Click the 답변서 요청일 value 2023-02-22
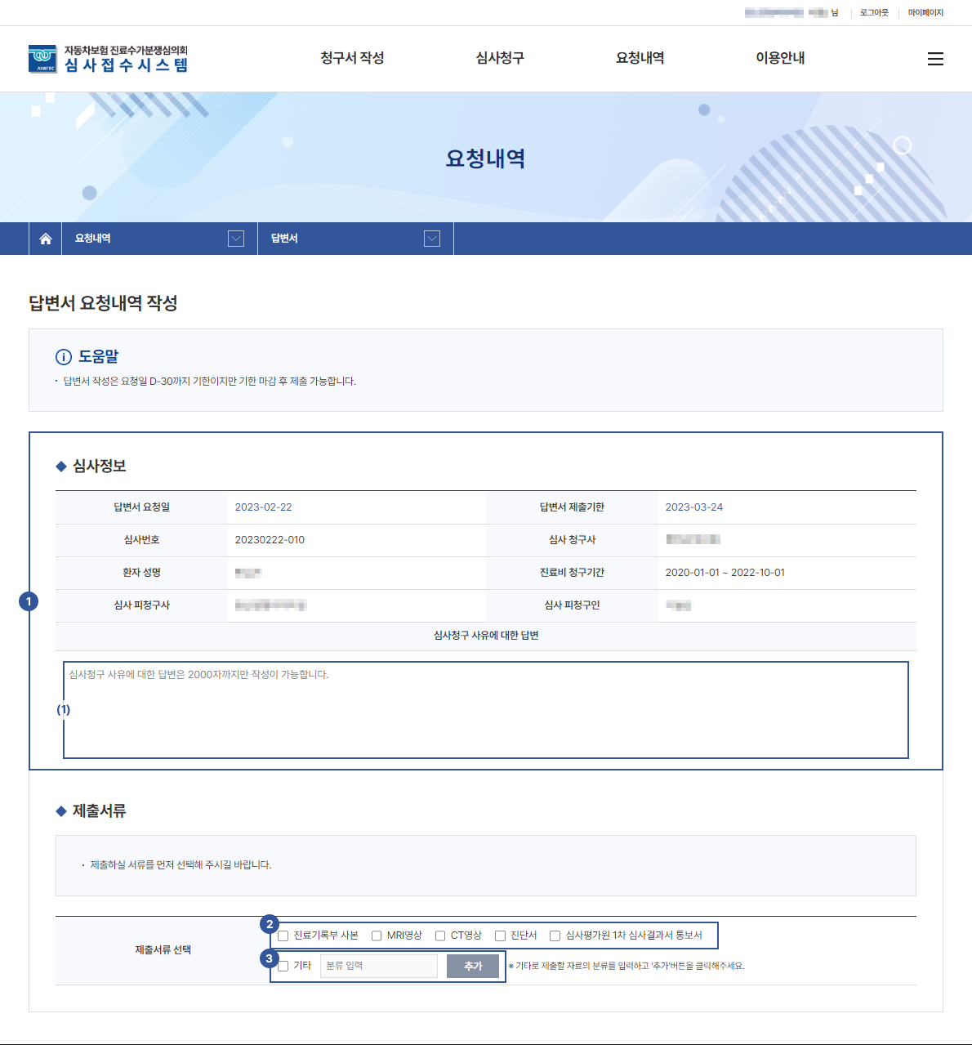 [x=263, y=507]
